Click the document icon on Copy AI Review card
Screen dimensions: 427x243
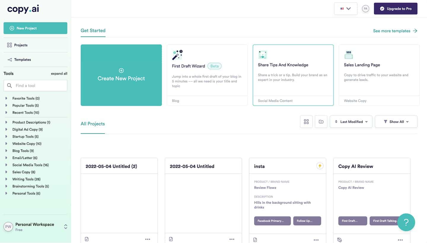point(340,240)
